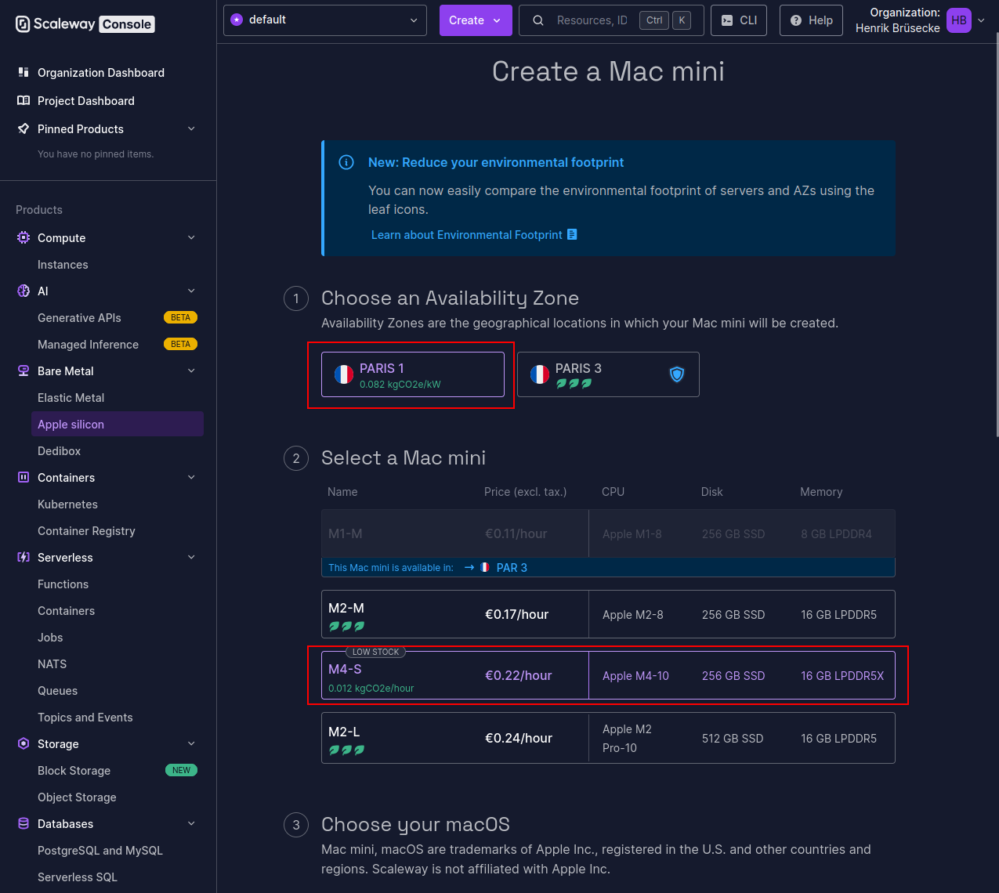Select the PARIS 1 availability zone
The width and height of the screenshot is (999, 893).
click(x=413, y=374)
